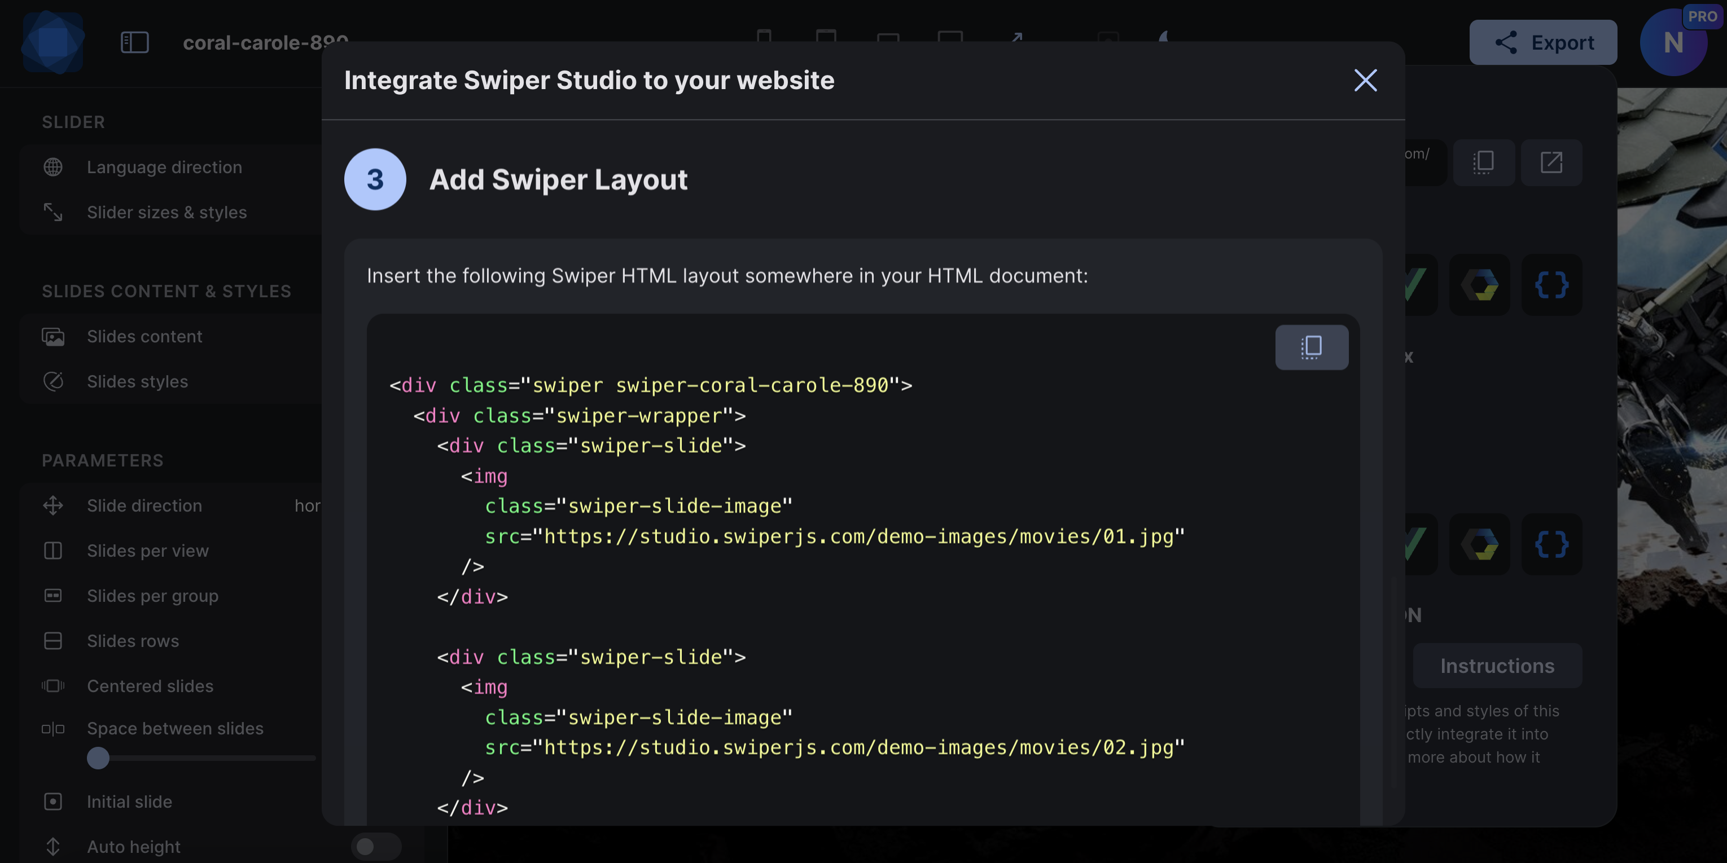Screen dimensions: 1727x863
Task: Click the Swiper Studio logo icon
Action: coord(53,42)
